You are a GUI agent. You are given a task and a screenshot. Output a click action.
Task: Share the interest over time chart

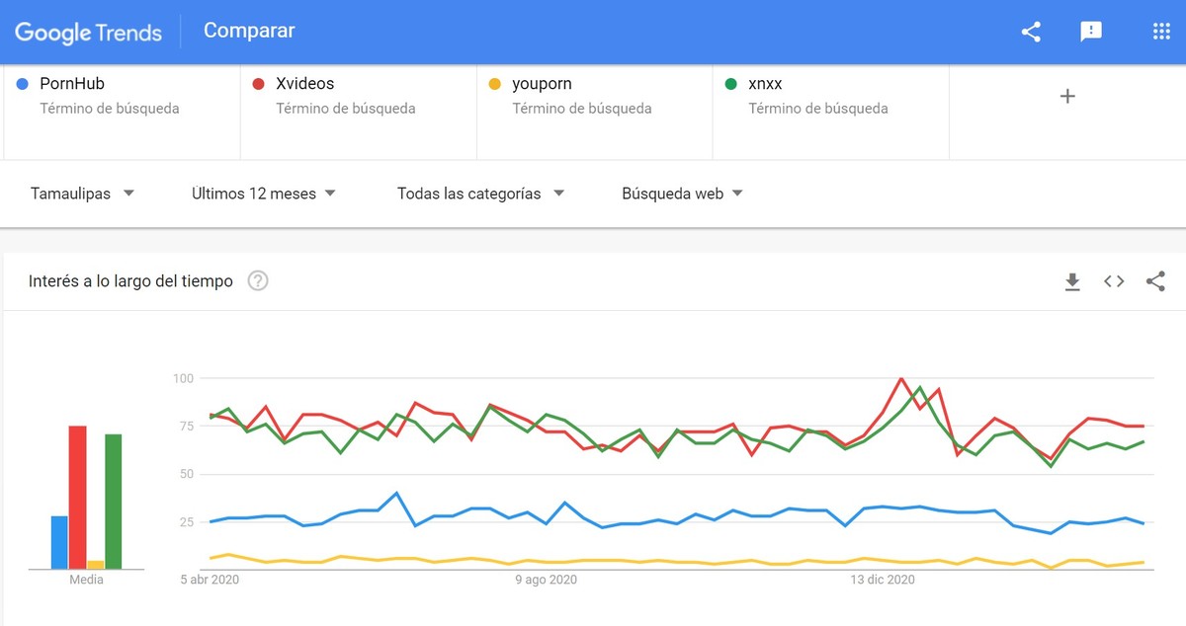pyautogui.click(x=1155, y=282)
